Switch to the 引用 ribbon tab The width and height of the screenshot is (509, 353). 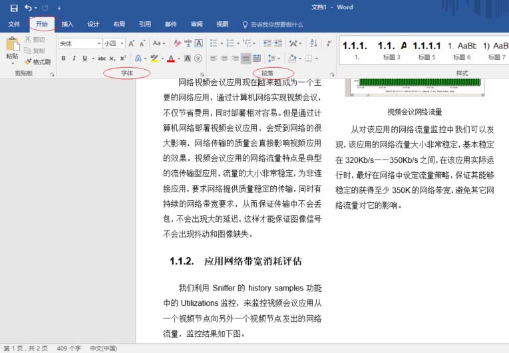pyautogui.click(x=145, y=24)
